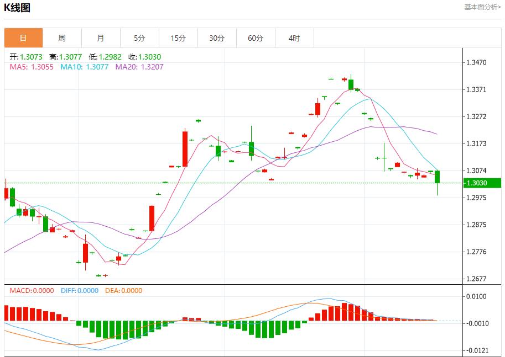Click the MACD value label
505x357 pixels.
pos(32,290)
